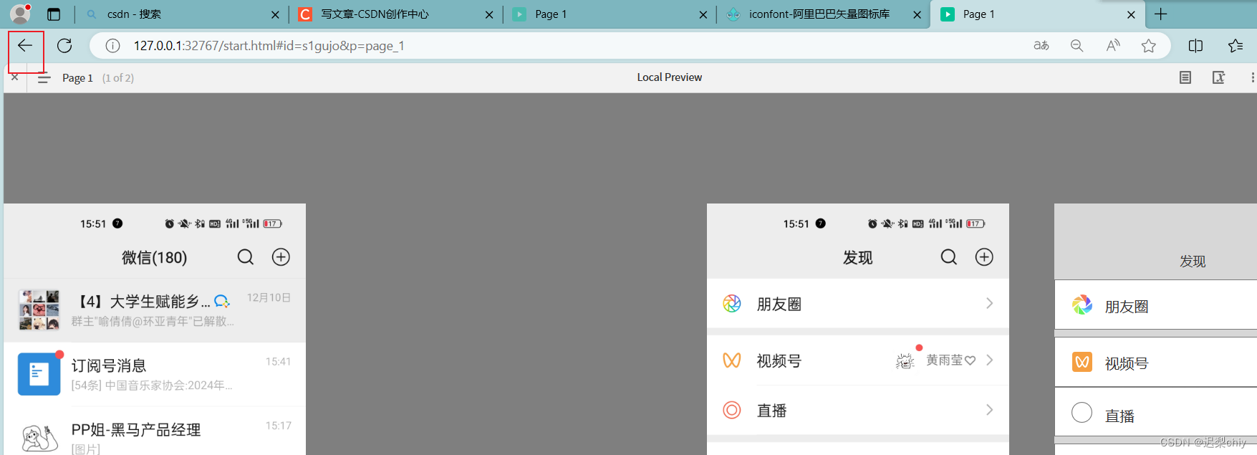Click the Local Preview label
Viewport: 1257px width, 455px height.
click(x=670, y=77)
